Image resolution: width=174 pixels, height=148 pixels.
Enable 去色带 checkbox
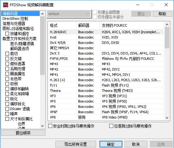(7, 79)
